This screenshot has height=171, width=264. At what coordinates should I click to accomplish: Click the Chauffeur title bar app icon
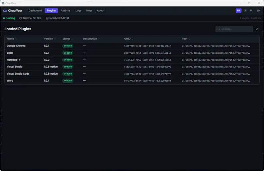[3, 3]
